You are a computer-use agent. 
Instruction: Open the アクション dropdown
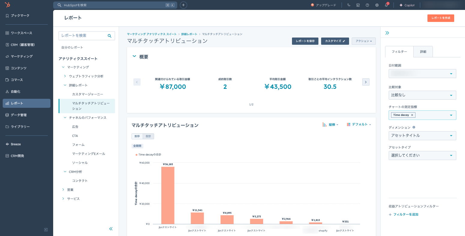coord(363,41)
